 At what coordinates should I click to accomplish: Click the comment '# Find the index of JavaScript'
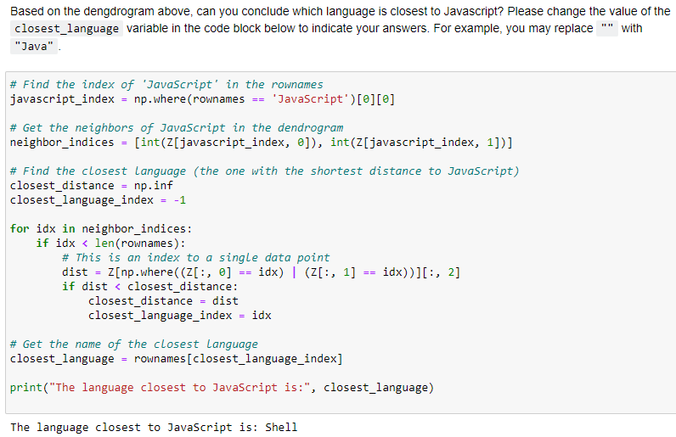(x=166, y=85)
